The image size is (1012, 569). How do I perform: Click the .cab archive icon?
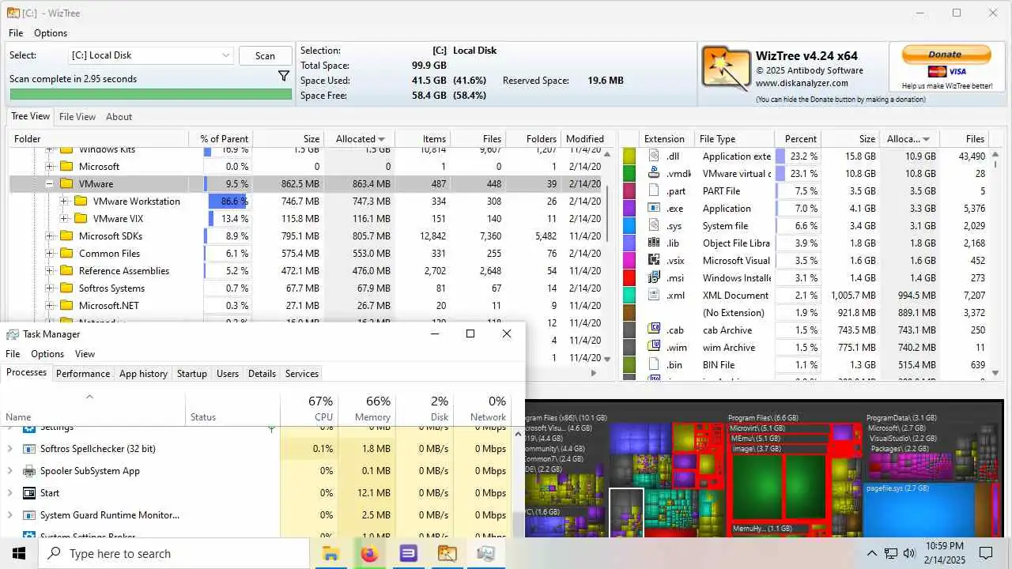(654, 330)
